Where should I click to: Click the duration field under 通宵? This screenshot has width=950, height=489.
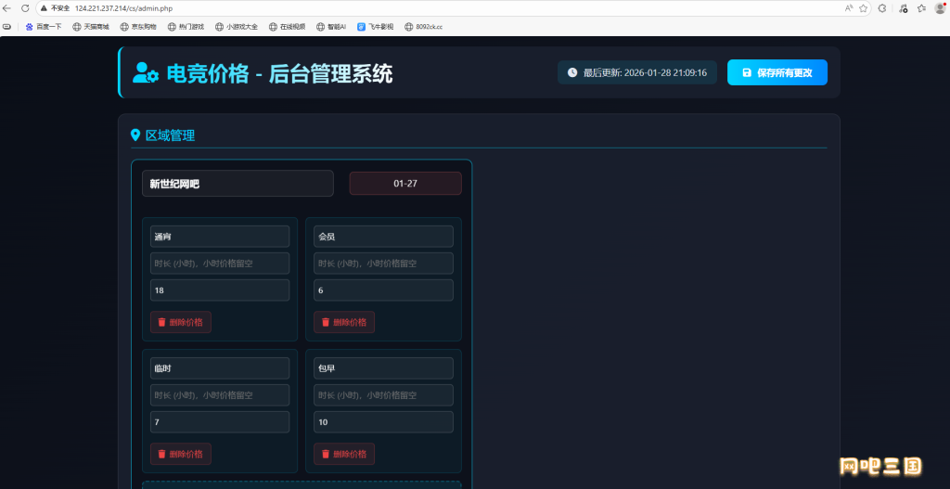pyautogui.click(x=220, y=264)
